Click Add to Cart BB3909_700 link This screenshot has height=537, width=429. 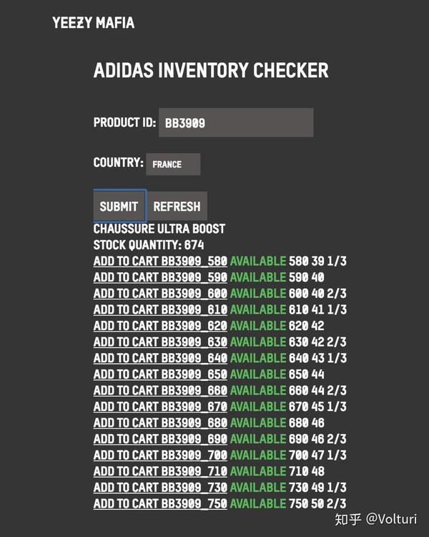point(160,455)
